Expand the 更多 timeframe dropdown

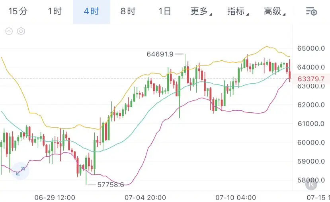[201, 12]
